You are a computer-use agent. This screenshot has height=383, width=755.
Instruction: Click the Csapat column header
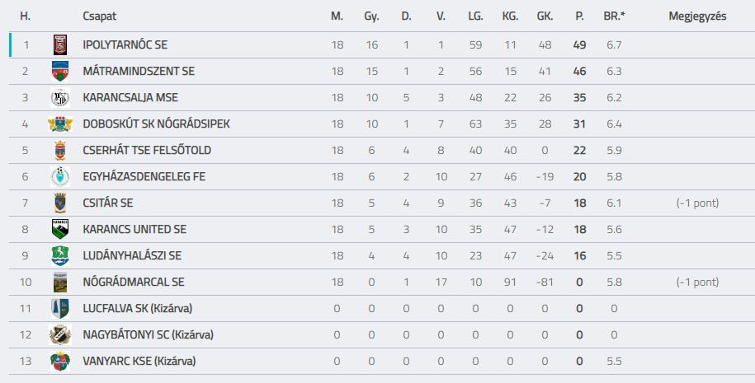pyautogui.click(x=100, y=16)
